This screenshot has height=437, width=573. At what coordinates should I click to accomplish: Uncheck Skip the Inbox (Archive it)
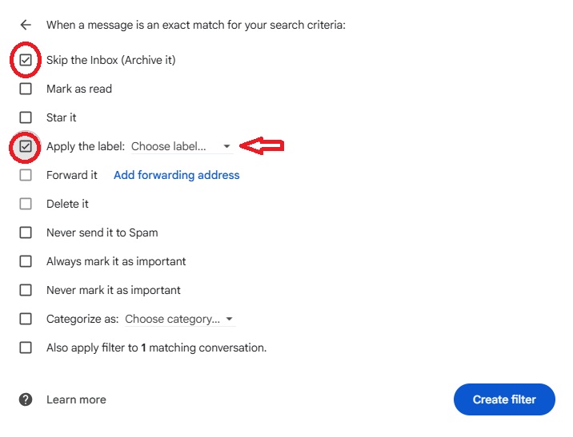[x=26, y=60]
